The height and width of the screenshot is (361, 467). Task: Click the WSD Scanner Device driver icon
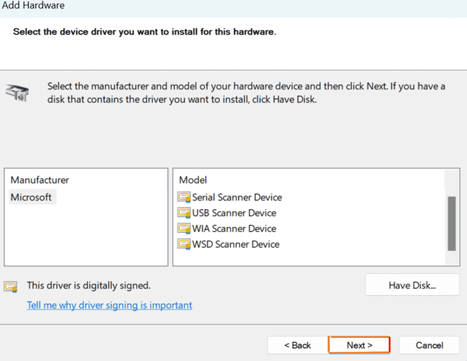pos(184,244)
